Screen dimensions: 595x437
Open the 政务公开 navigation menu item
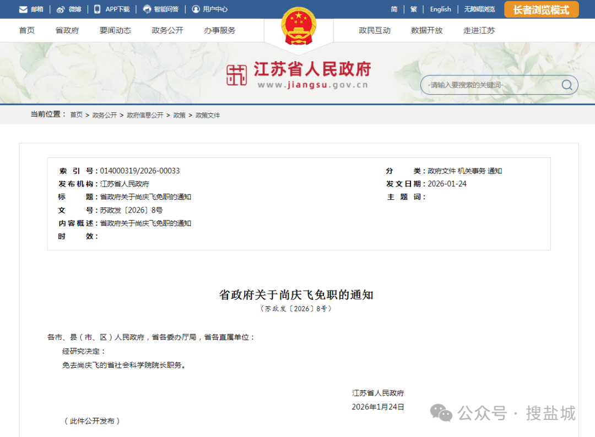tap(167, 30)
